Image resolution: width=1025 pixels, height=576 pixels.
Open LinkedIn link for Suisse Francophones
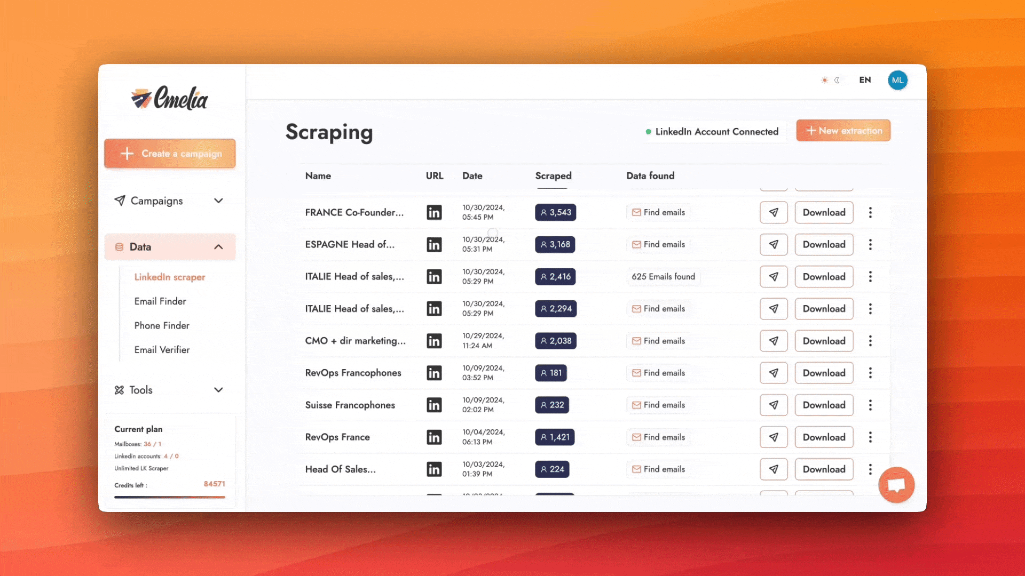[434, 405]
